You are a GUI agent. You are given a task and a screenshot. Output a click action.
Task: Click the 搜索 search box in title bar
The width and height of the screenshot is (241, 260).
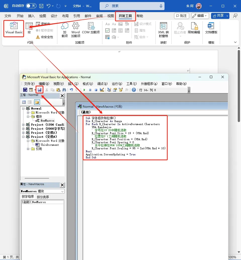[132, 6]
